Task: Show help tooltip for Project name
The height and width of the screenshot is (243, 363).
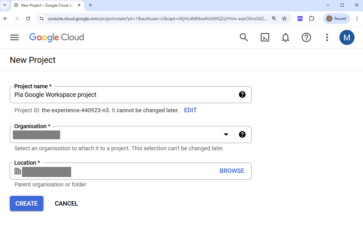Action: click(x=242, y=94)
